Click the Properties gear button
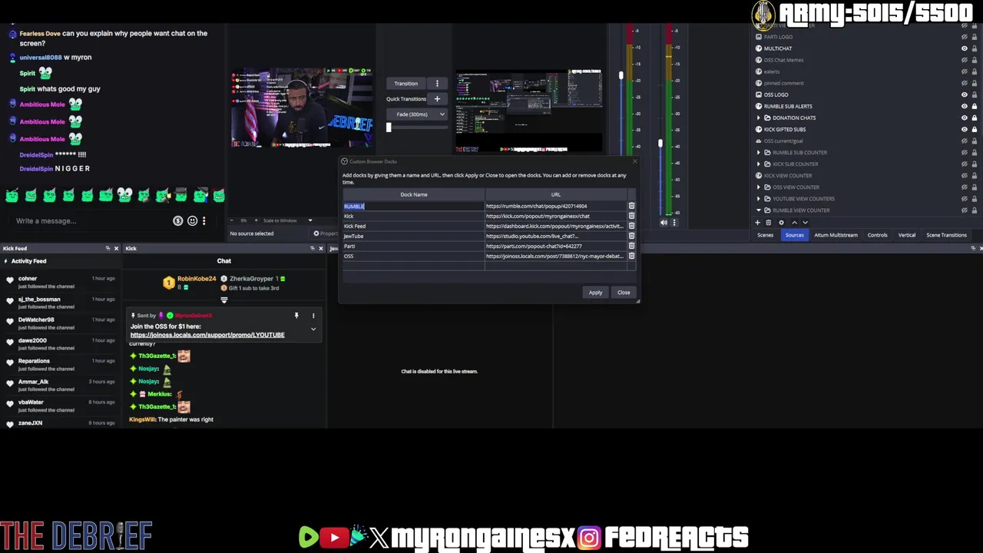 326,233
